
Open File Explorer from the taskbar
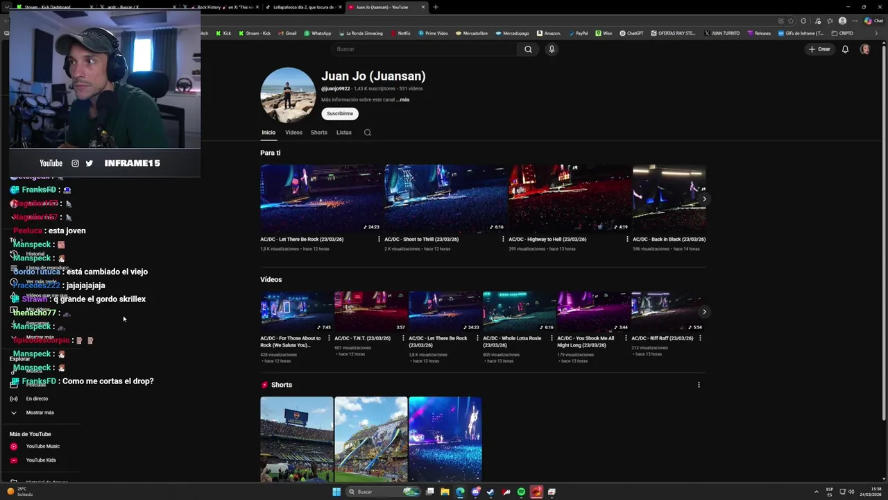(445, 492)
